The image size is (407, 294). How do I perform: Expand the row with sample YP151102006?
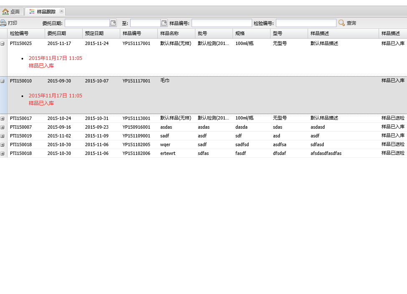point(3,154)
